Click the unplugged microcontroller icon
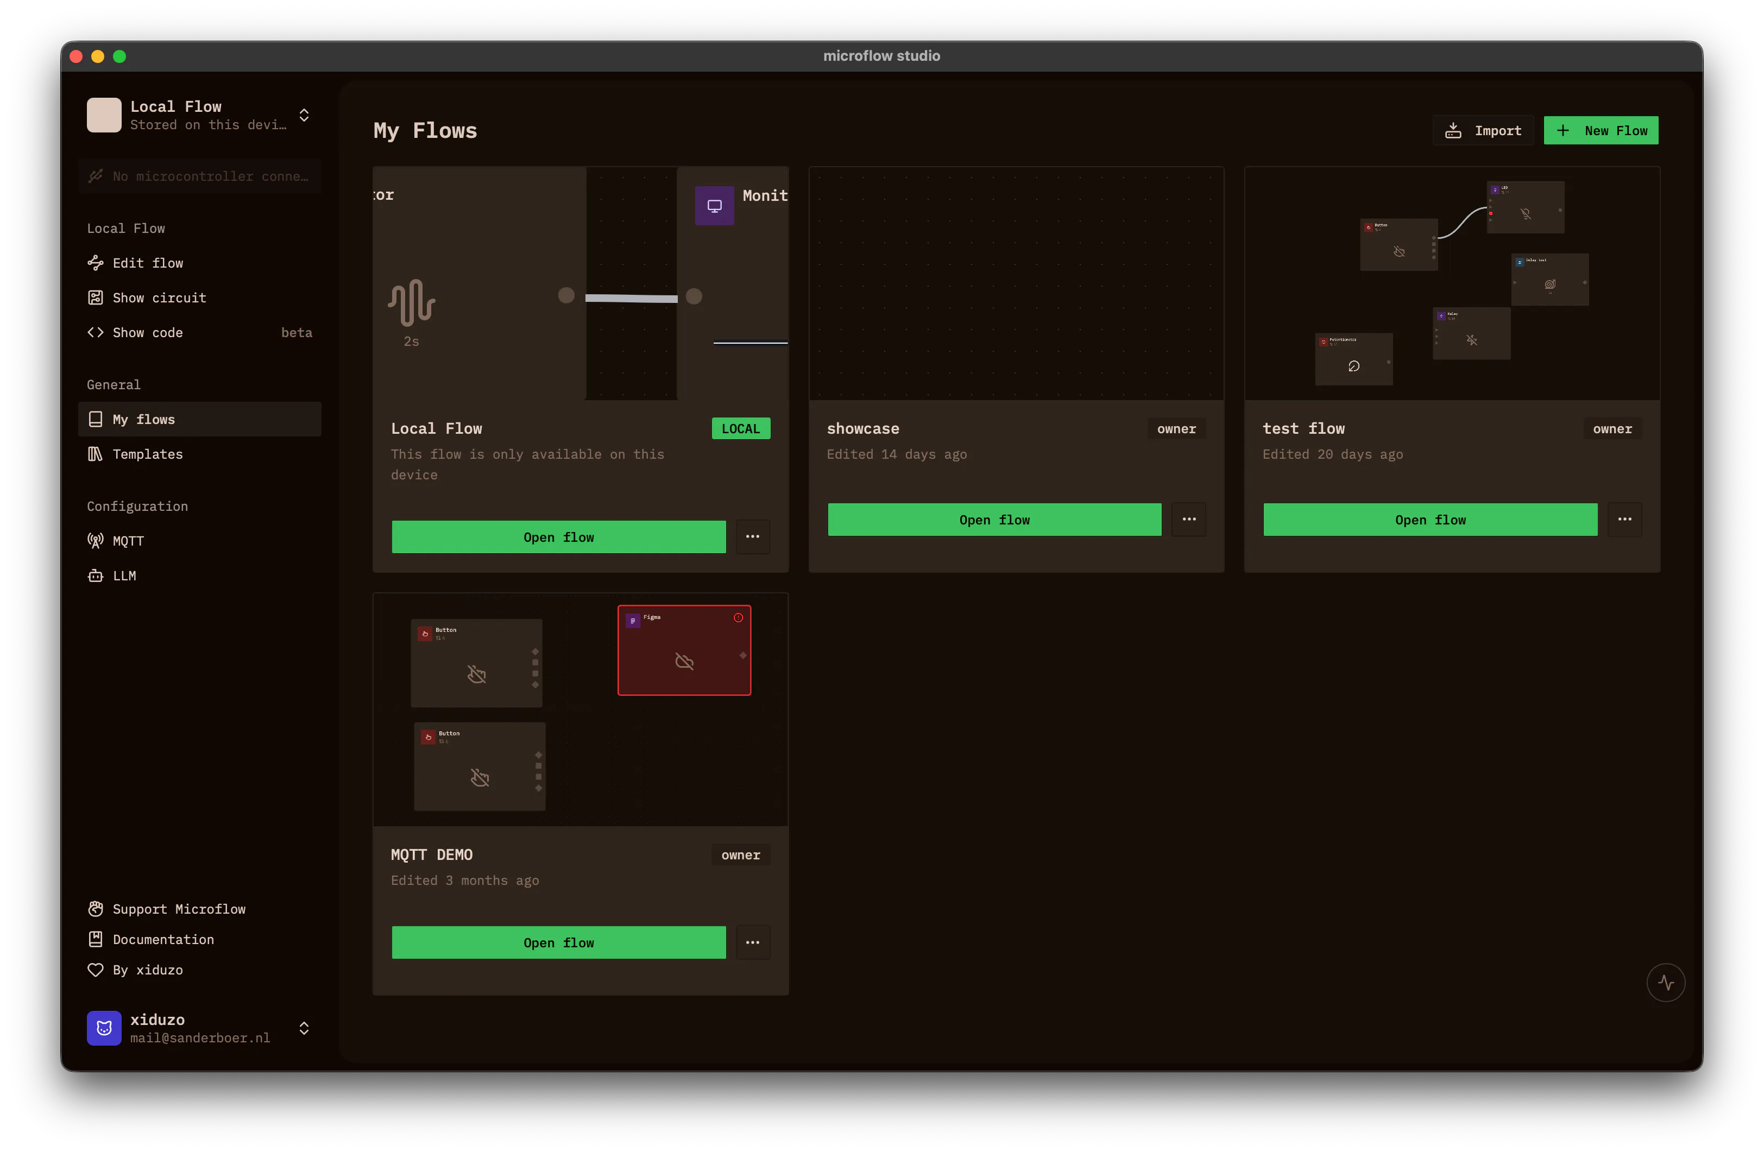This screenshot has width=1764, height=1152. click(x=96, y=176)
